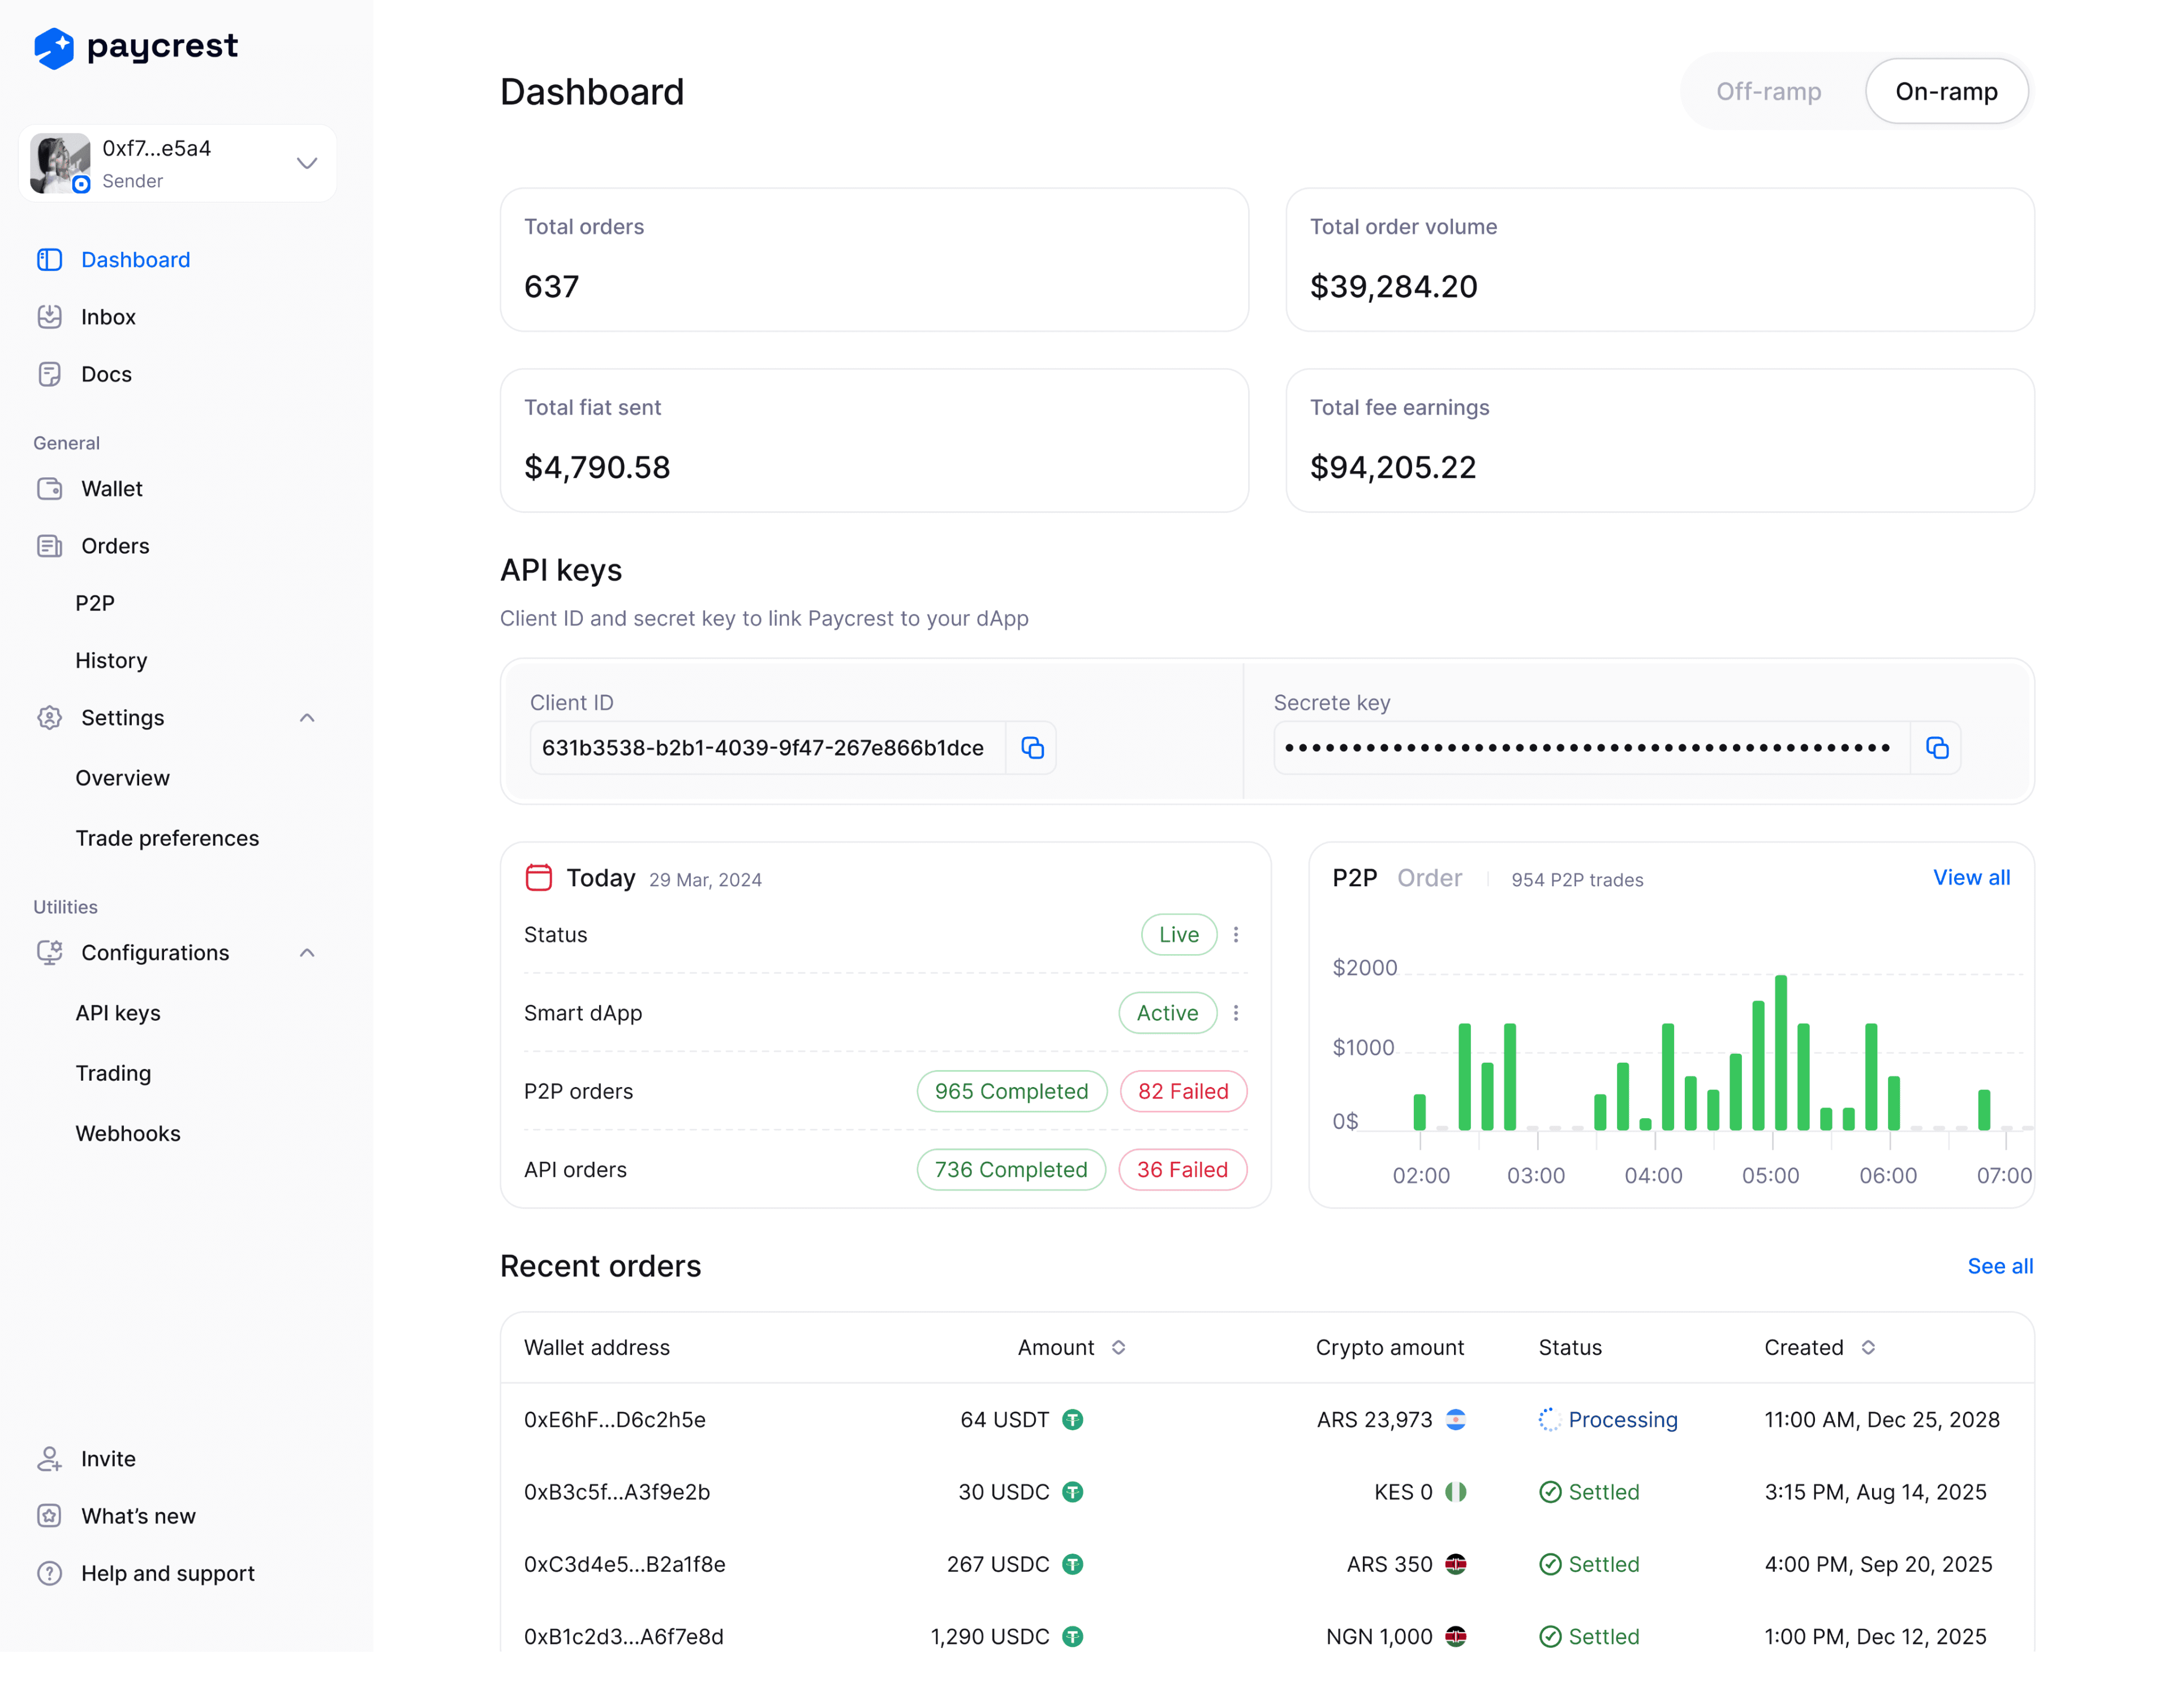Open Trade preferences menu item

click(167, 838)
